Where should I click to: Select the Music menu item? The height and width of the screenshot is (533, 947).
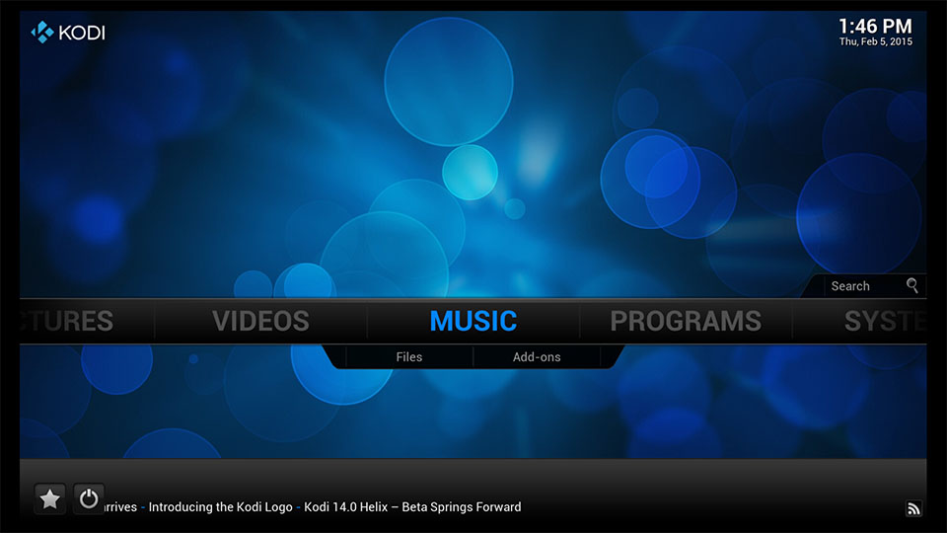(473, 321)
